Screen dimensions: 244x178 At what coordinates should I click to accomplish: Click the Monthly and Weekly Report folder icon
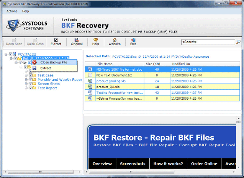(x=34, y=79)
